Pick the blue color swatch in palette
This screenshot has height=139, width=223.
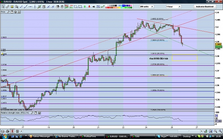(123, 5)
